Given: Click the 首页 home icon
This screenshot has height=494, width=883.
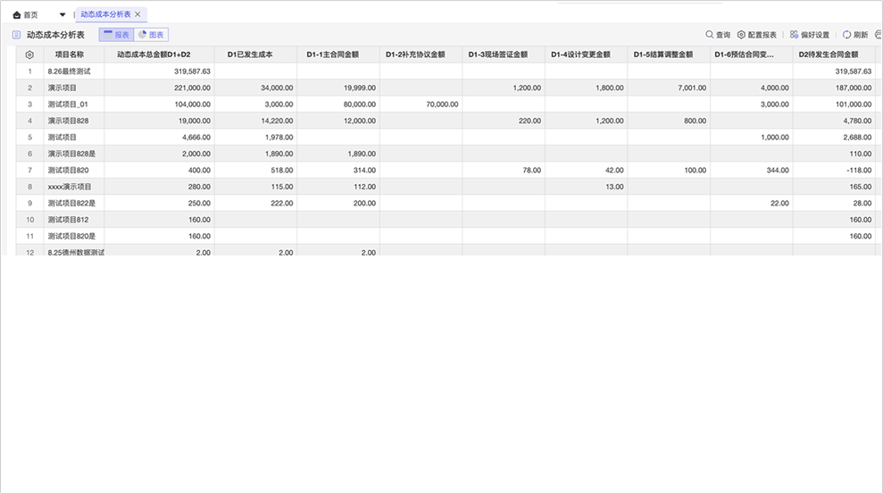Looking at the screenshot, I should click(x=17, y=15).
